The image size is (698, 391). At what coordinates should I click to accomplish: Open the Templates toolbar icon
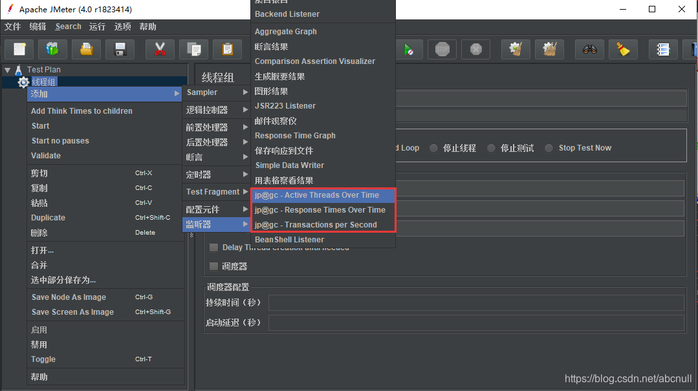point(52,49)
